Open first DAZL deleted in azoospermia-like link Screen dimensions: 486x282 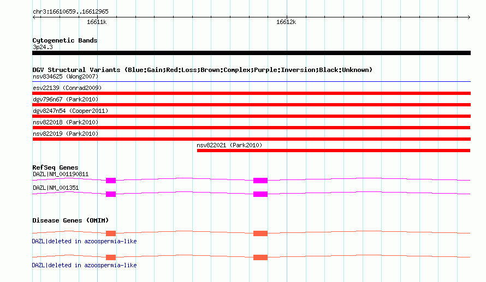(x=84, y=241)
